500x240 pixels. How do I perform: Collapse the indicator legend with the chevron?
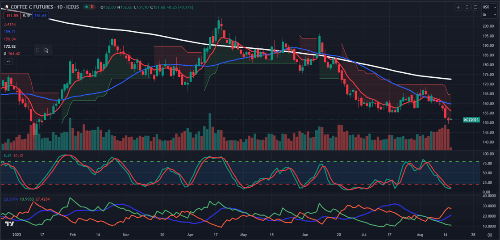[x=8, y=61]
